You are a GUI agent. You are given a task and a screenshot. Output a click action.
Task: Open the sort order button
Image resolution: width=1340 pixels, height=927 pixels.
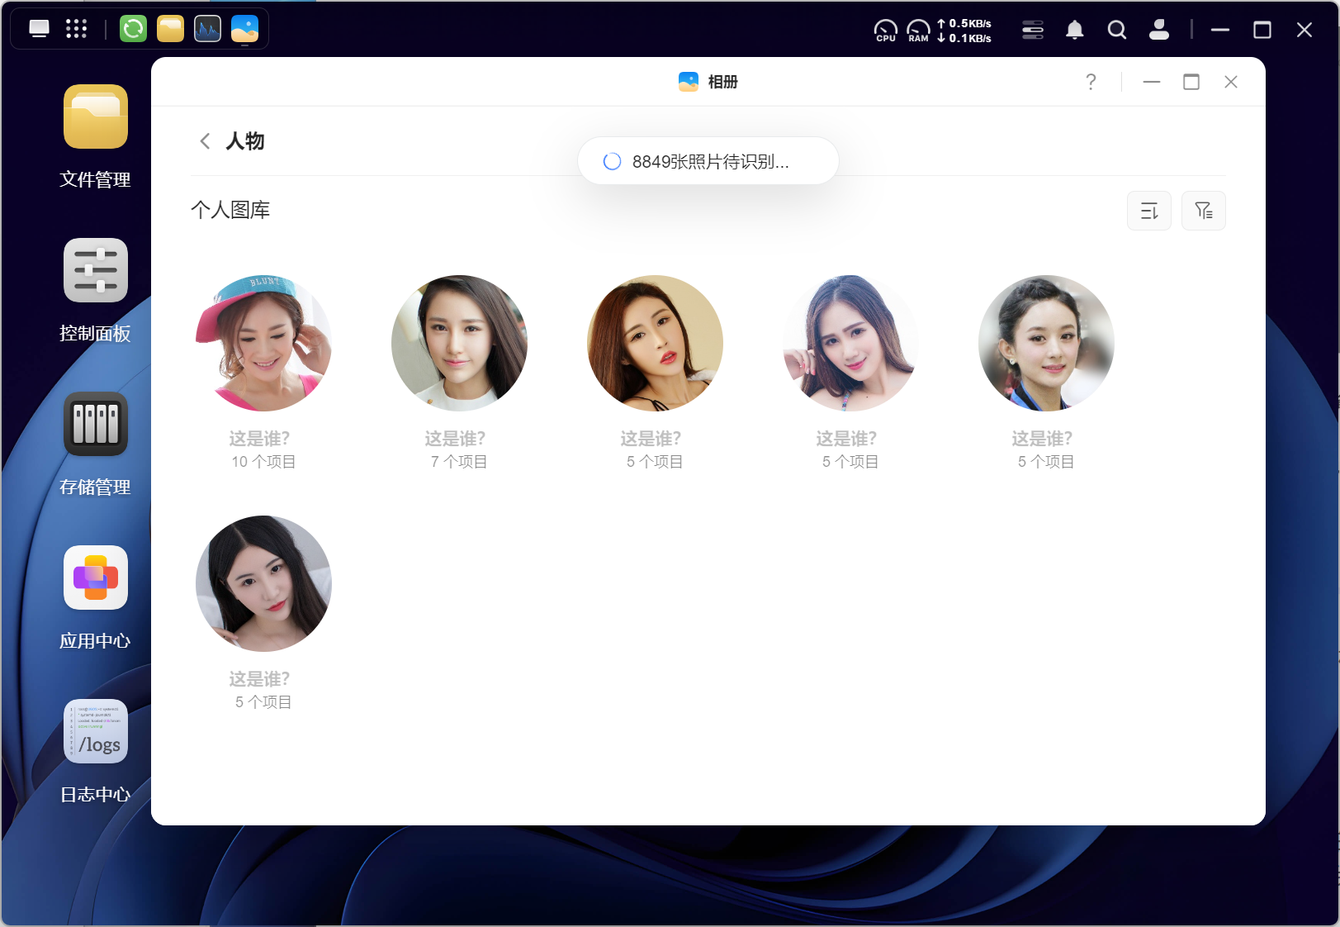(x=1149, y=211)
